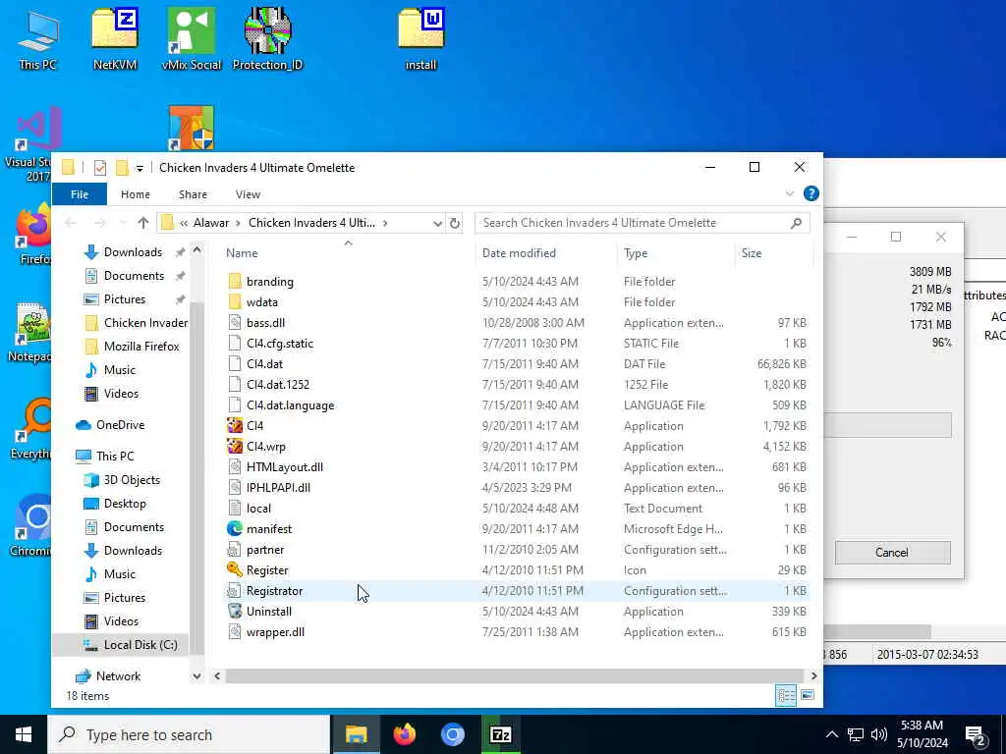1006x754 pixels.
Task: Select the Registrator file row
Action: [517, 591]
